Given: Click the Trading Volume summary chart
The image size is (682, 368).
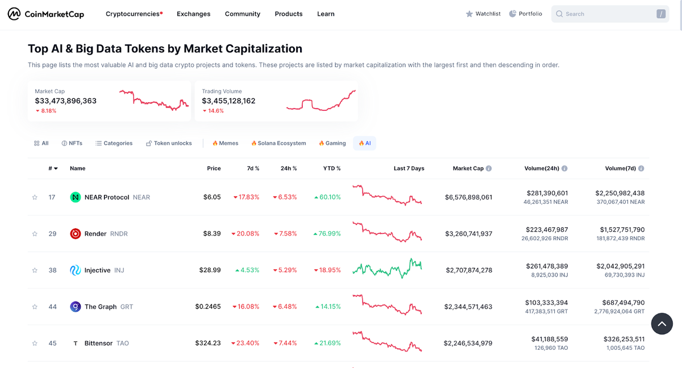Looking at the screenshot, I should [321, 99].
